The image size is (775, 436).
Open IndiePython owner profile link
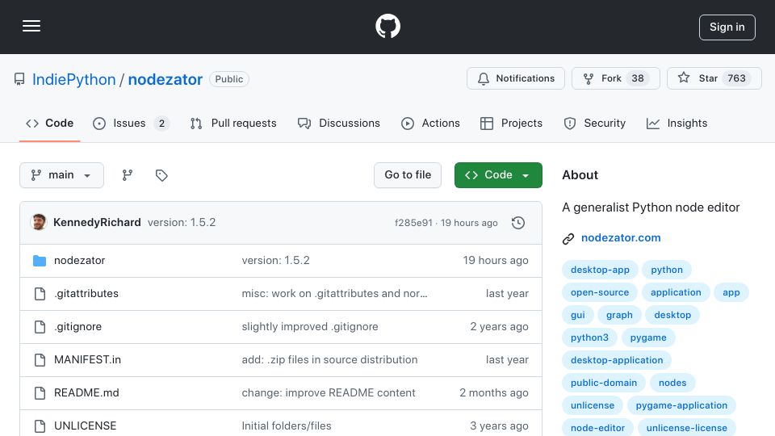73,79
